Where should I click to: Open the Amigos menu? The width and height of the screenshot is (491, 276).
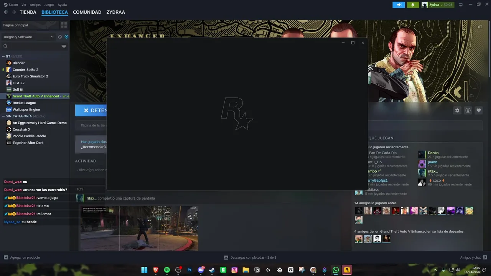click(35, 5)
